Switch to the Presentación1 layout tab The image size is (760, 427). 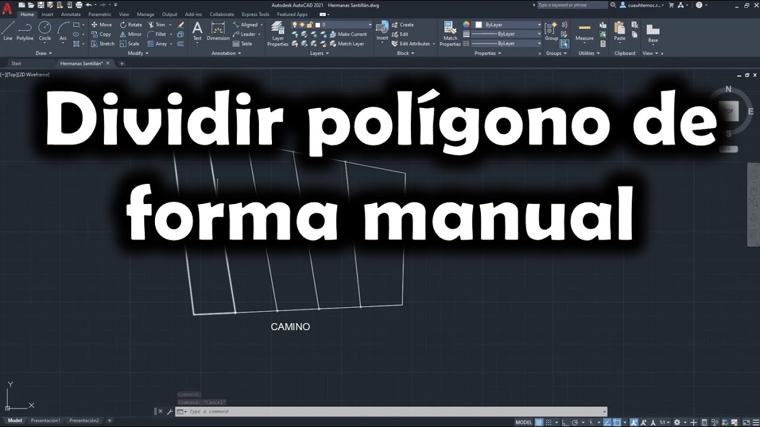pyautogui.click(x=46, y=420)
